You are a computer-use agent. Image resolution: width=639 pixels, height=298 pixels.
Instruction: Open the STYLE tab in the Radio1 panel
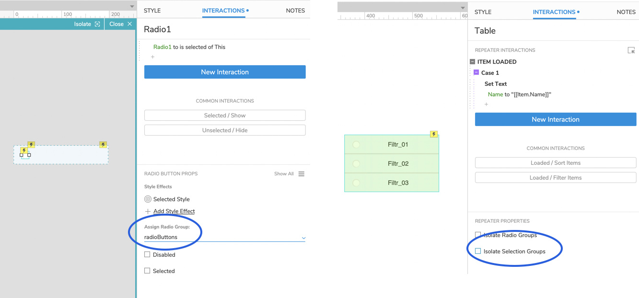click(152, 11)
